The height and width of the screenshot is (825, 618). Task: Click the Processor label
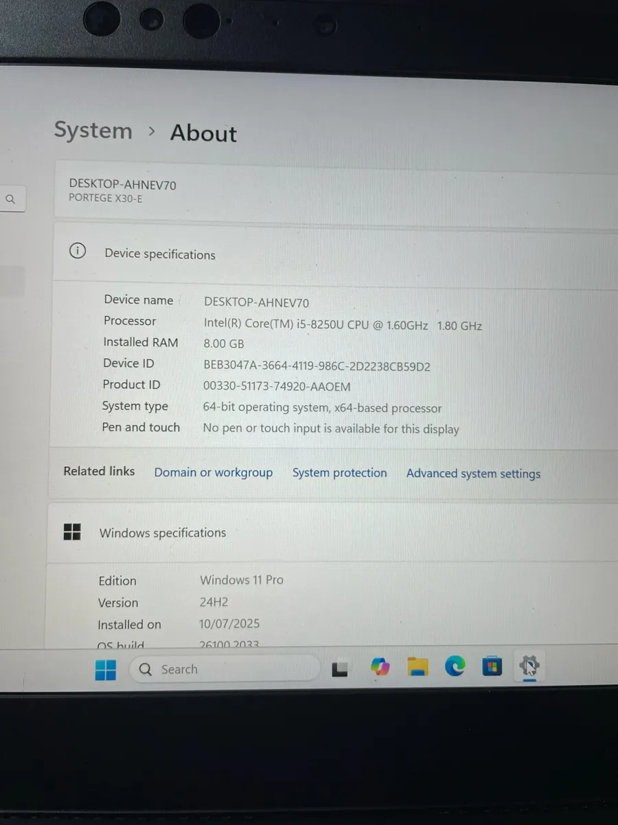pyautogui.click(x=130, y=320)
